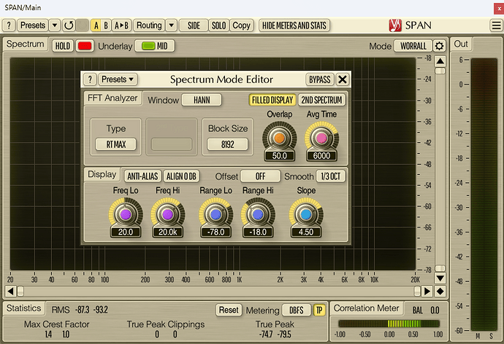Toggle ALIGN 0 DB option

181,176
